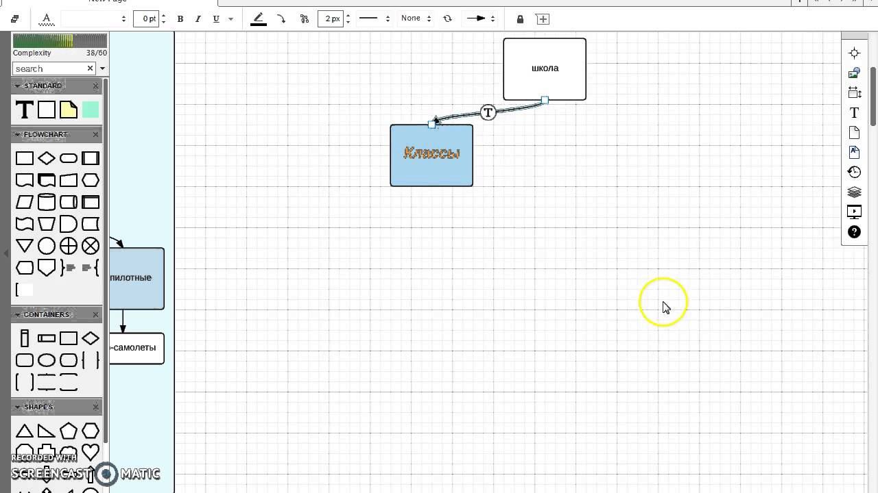Click the swap arrow direction icon
The image size is (878, 493).
pyautogui.click(x=447, y=19)
